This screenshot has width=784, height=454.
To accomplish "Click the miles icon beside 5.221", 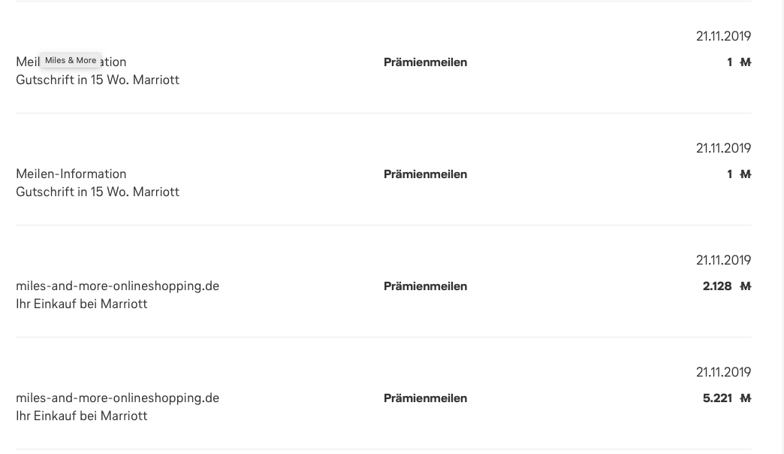I will tap(745, 398).
